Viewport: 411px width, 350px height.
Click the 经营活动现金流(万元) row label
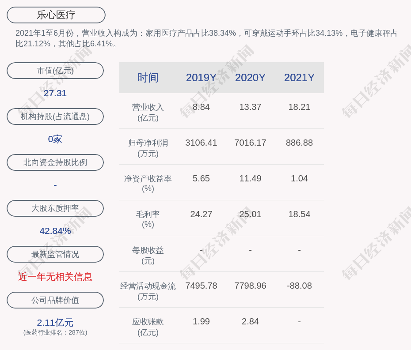click(148, 291)
